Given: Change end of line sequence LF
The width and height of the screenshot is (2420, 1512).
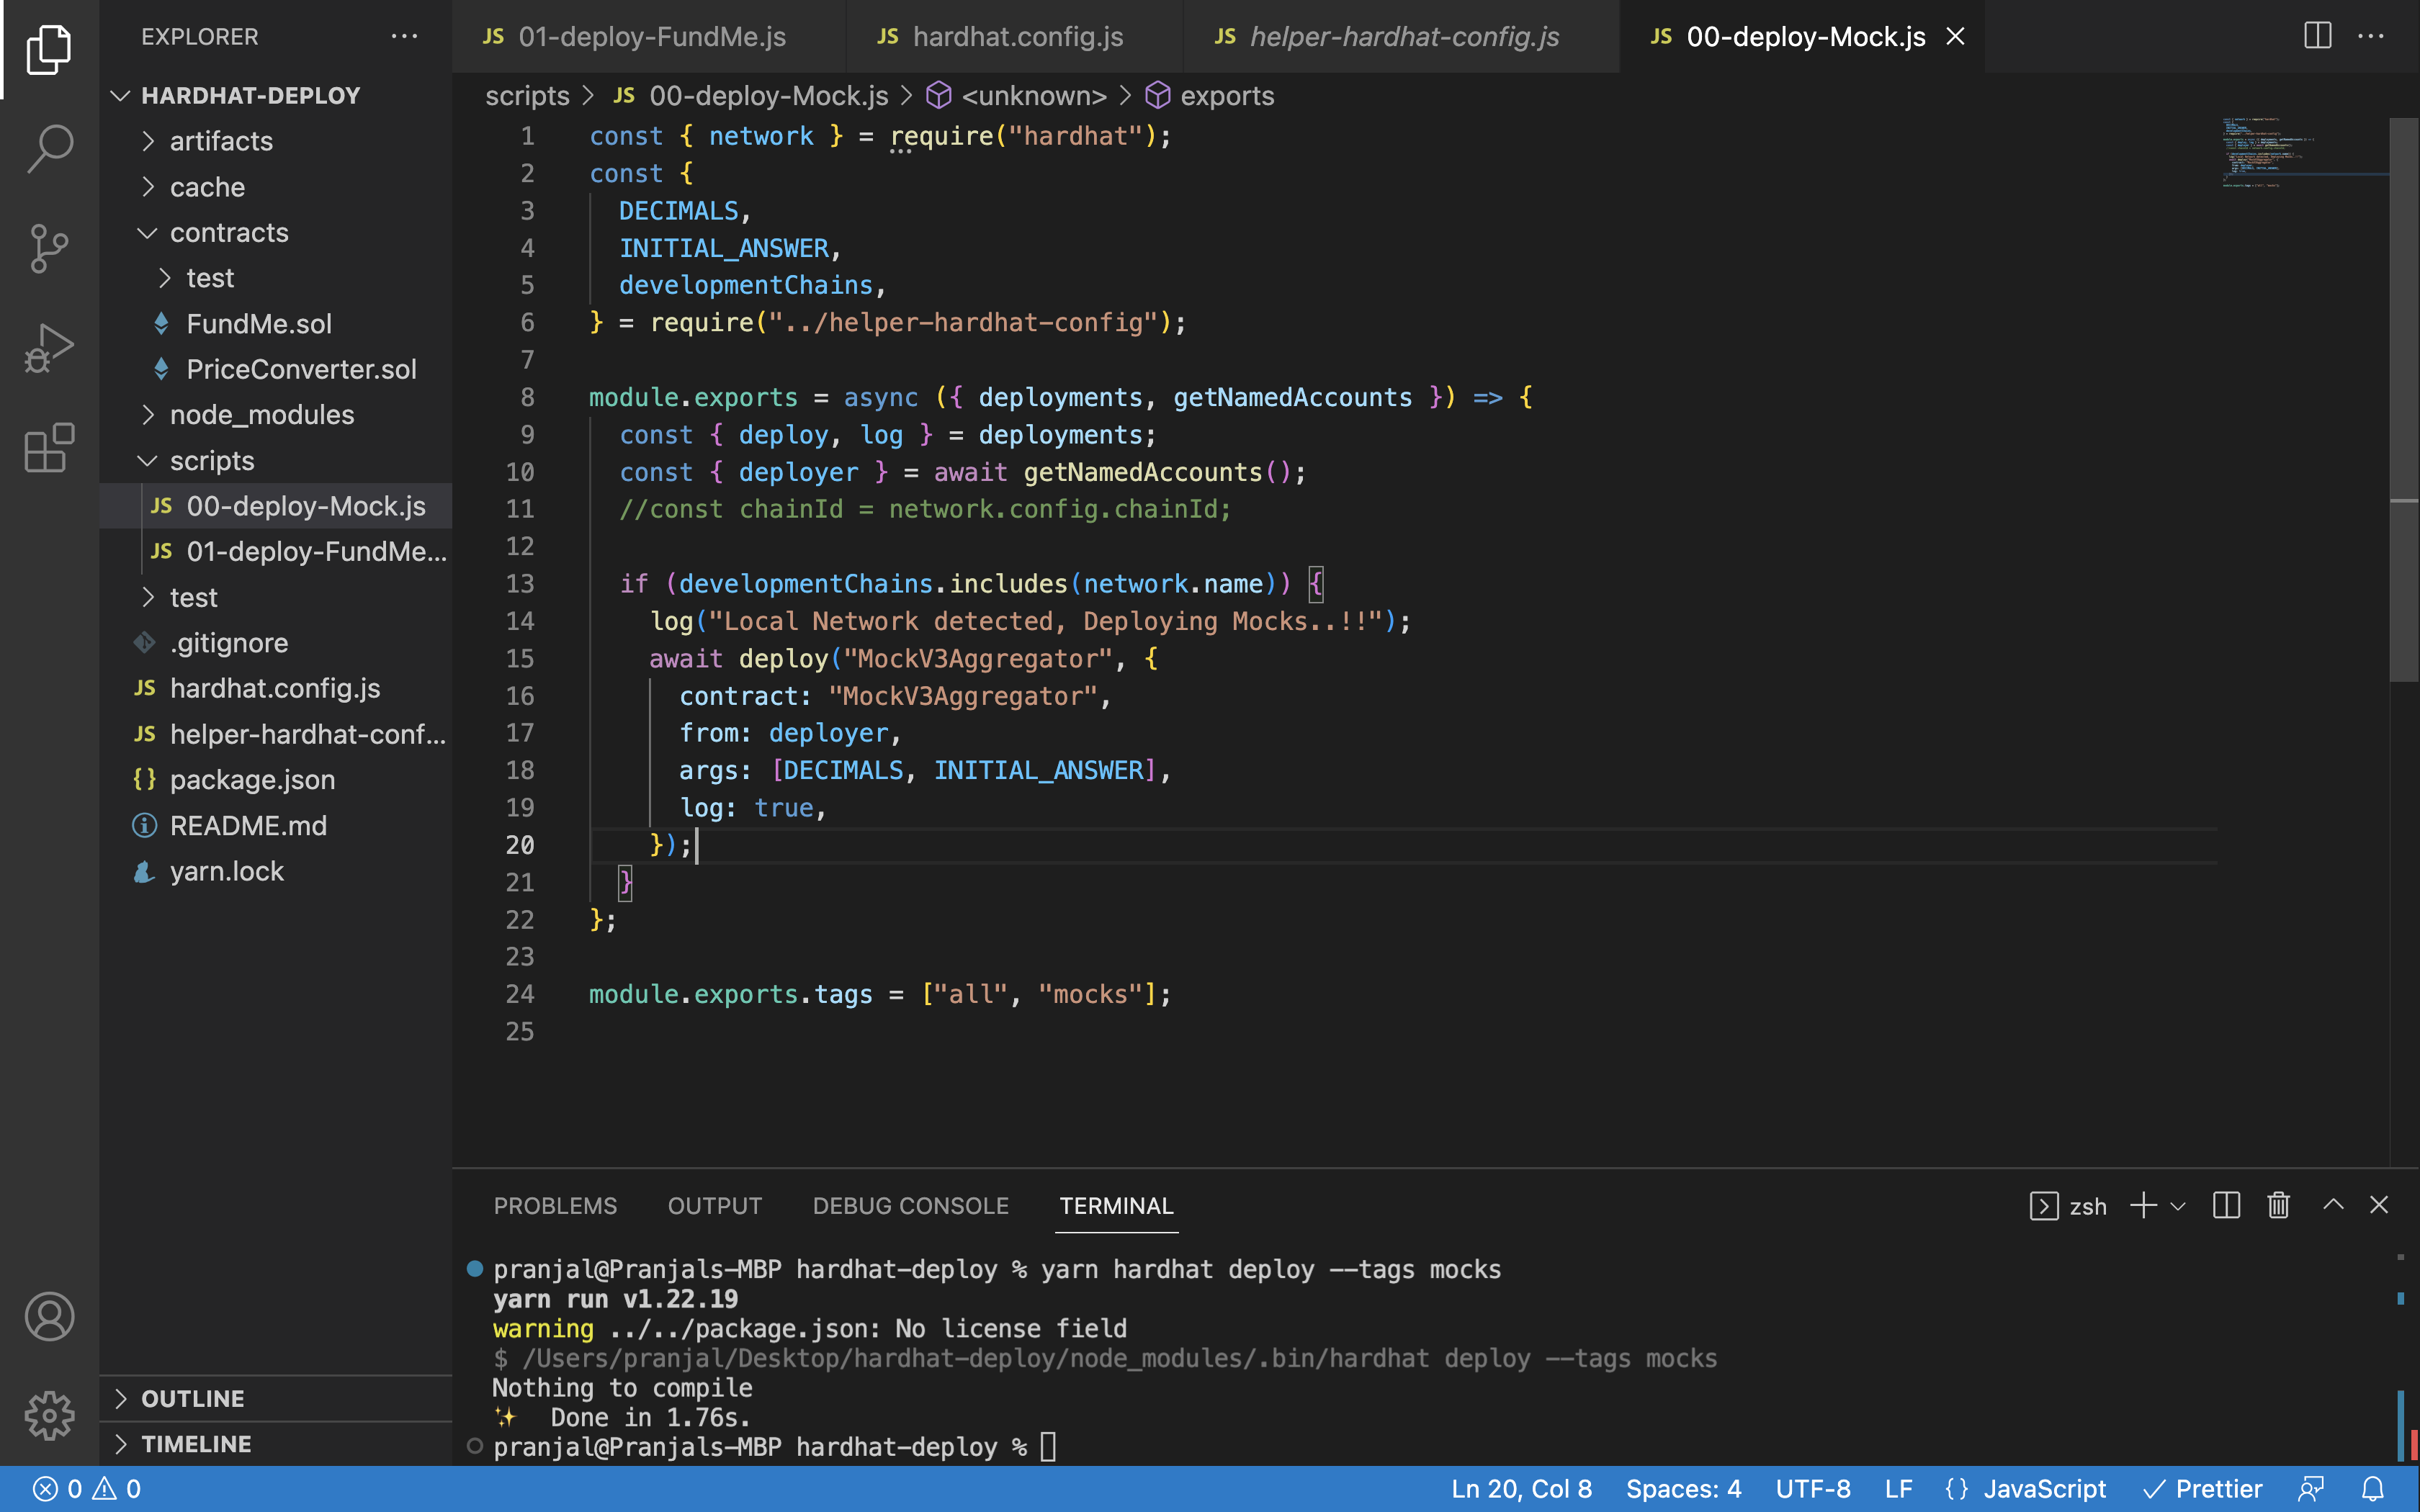Looking at the screenshot, I should [1898, 1489].
